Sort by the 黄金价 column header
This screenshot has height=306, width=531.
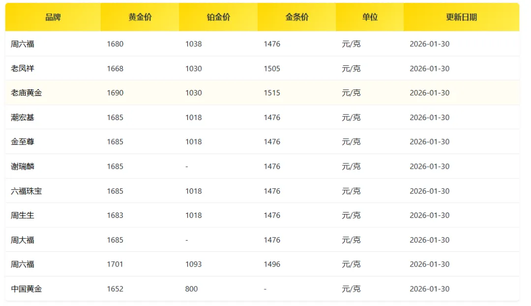(x=140, y=17)
